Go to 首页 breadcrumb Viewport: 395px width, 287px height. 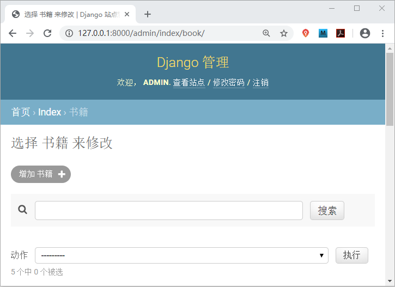pos(21,112)
